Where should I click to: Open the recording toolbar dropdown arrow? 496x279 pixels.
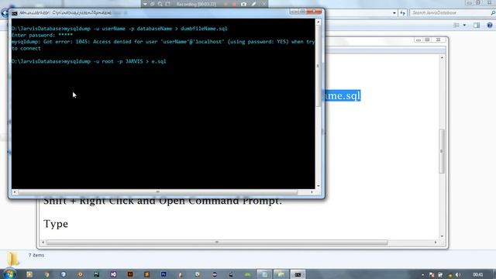[x=145, y=4]
